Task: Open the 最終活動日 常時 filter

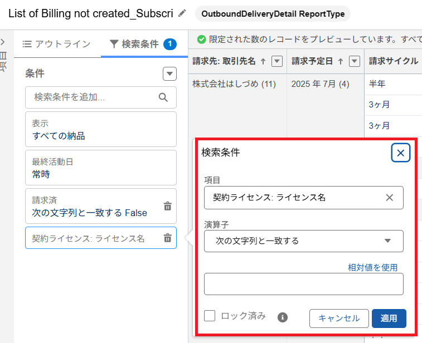Action: 101,168
